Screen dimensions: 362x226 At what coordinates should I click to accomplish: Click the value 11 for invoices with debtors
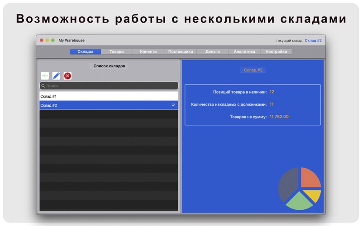click(271, 104)
